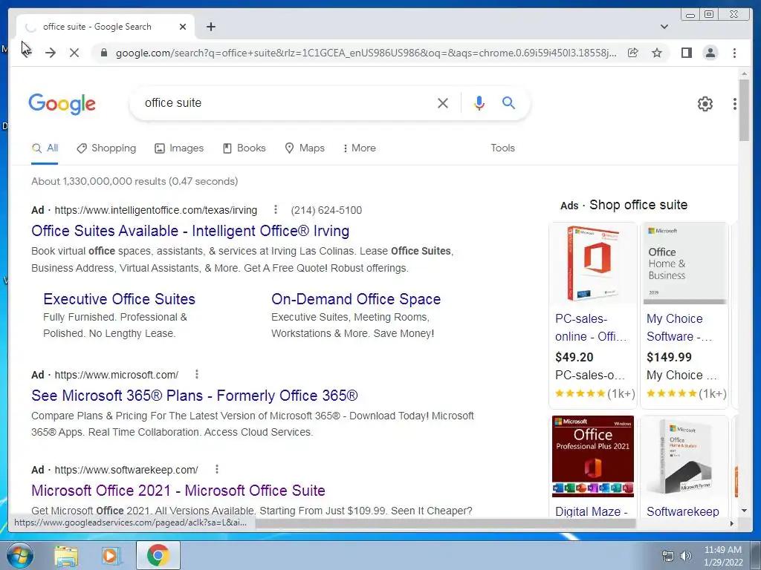Select the All results tab
The height and width of the screenshot is (570, 761).
[45, 148]
